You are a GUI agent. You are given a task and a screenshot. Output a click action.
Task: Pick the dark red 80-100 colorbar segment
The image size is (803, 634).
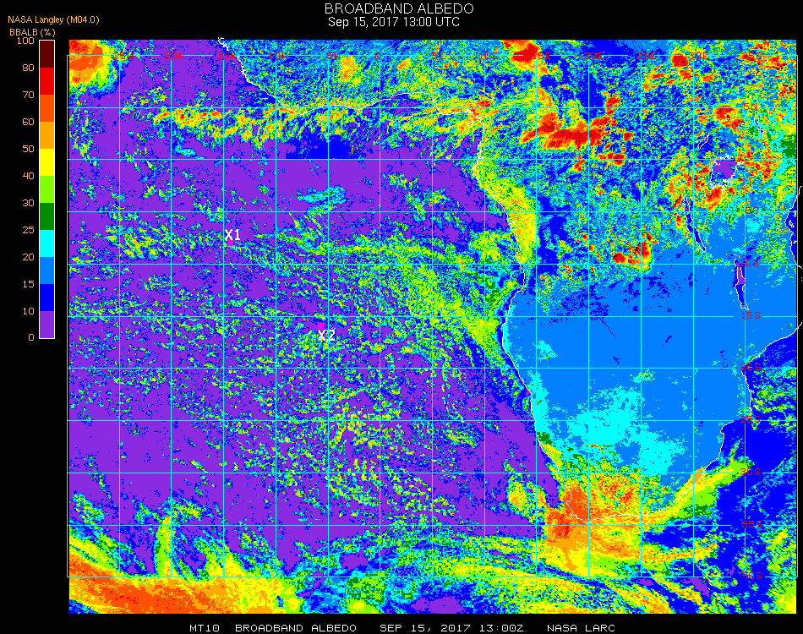click(x=46, y=54)
